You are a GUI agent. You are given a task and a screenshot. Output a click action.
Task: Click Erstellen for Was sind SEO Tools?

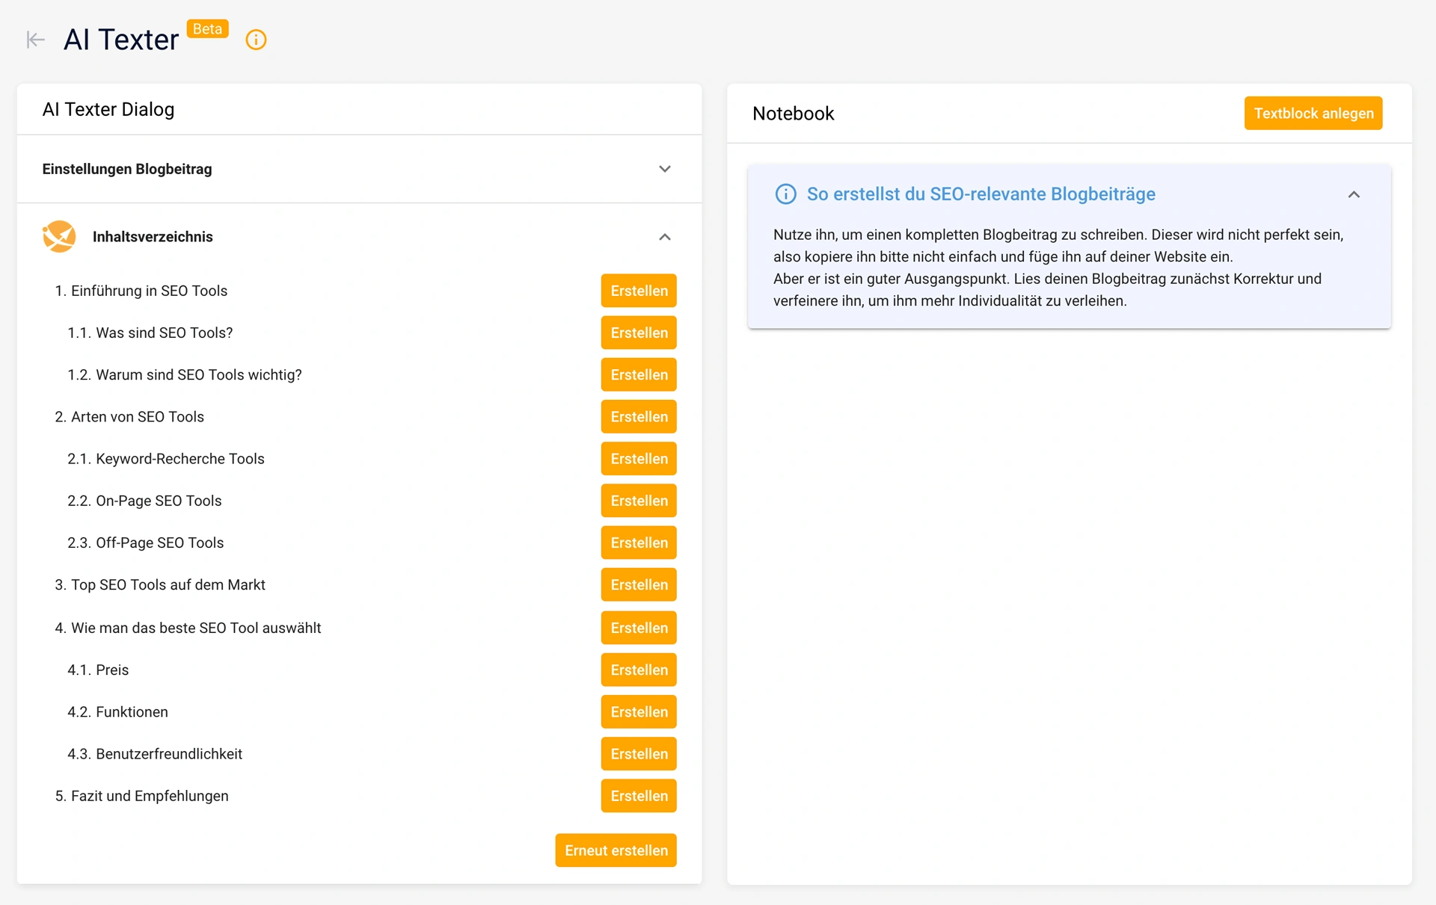click(x=639, y=333)
